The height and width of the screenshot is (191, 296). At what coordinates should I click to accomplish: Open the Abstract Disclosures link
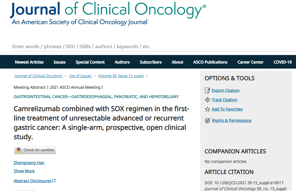click(33, 181)
